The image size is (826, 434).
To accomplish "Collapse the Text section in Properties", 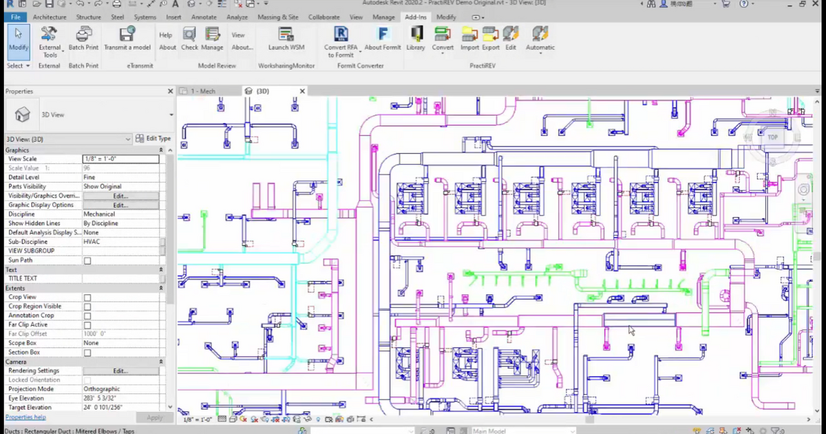I will [x=161, y=270].
